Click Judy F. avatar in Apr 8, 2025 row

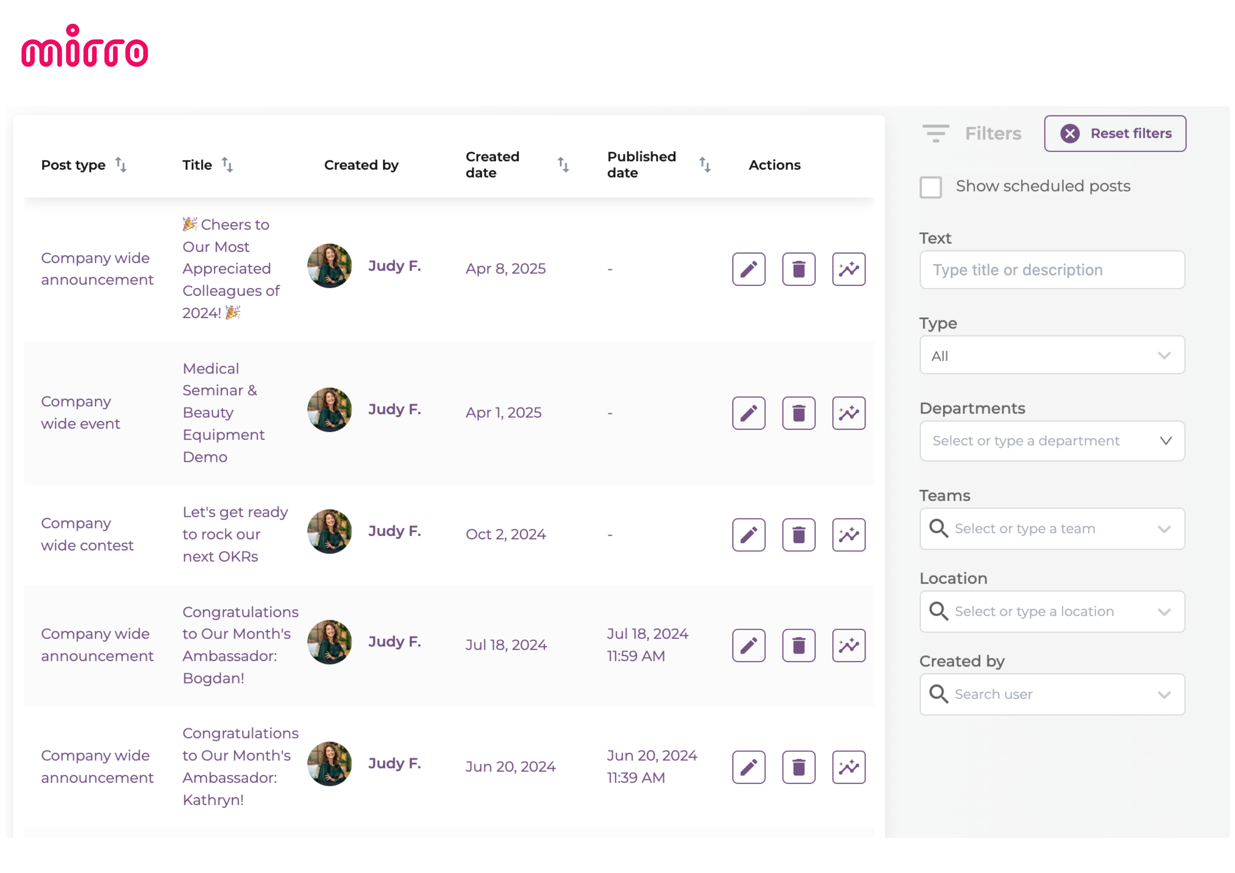[x=329, y=266]
